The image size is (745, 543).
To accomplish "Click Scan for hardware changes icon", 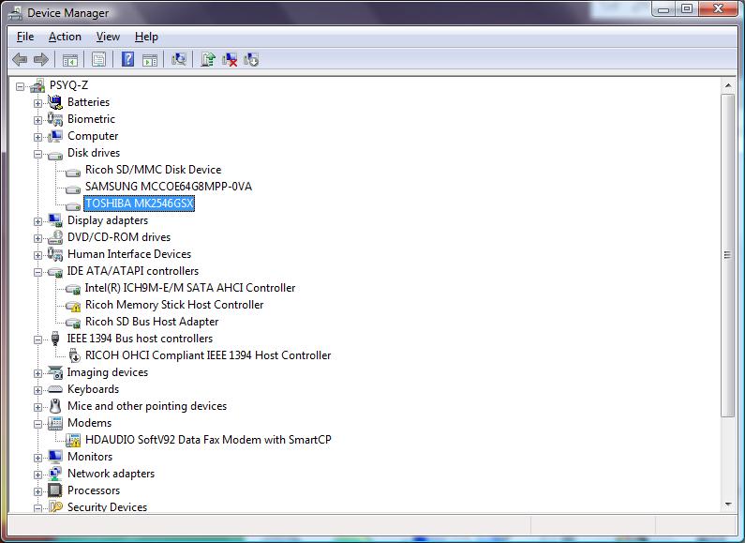I will (x=179, y=59).
